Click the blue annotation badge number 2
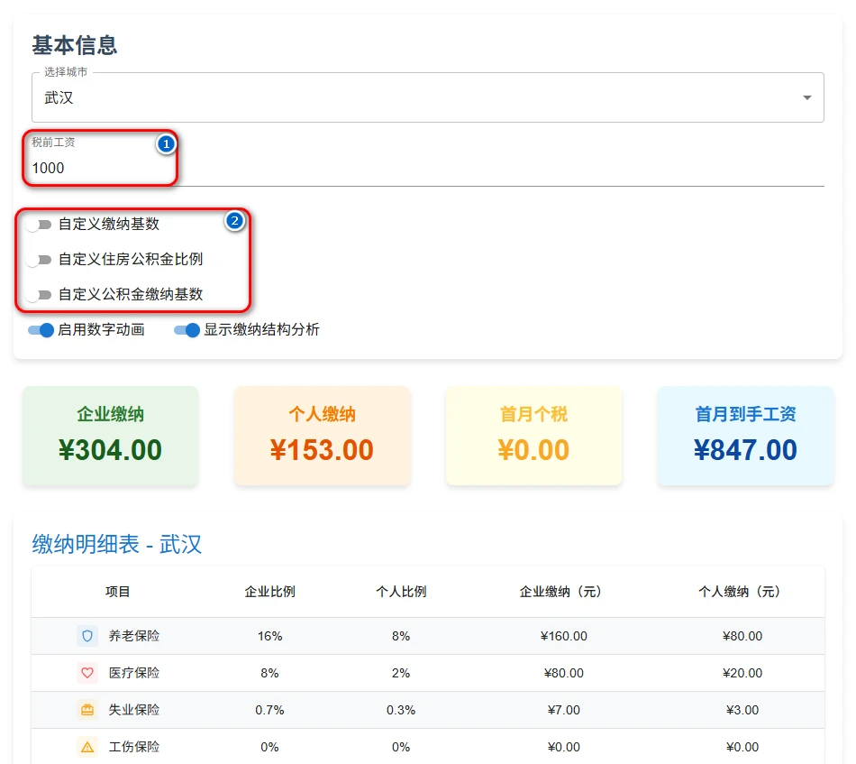The width and height of the screenshot is (856, 764). tap(234, 220)
